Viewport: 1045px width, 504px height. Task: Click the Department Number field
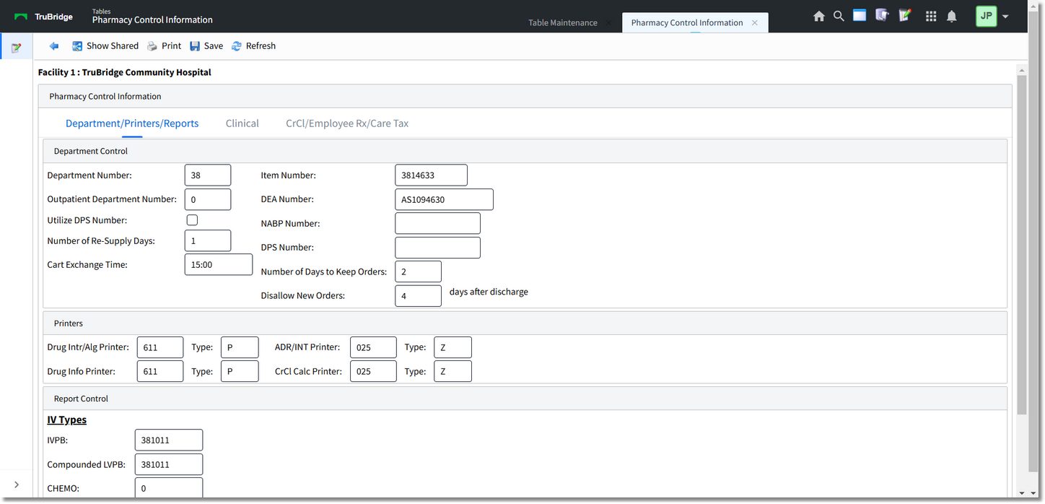208,175
